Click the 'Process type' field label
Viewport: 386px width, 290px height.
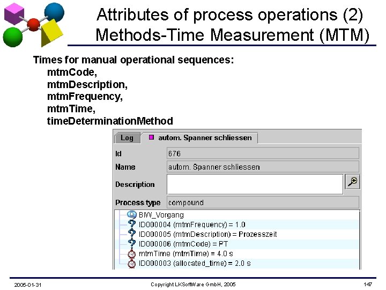(x=138, y=202)
